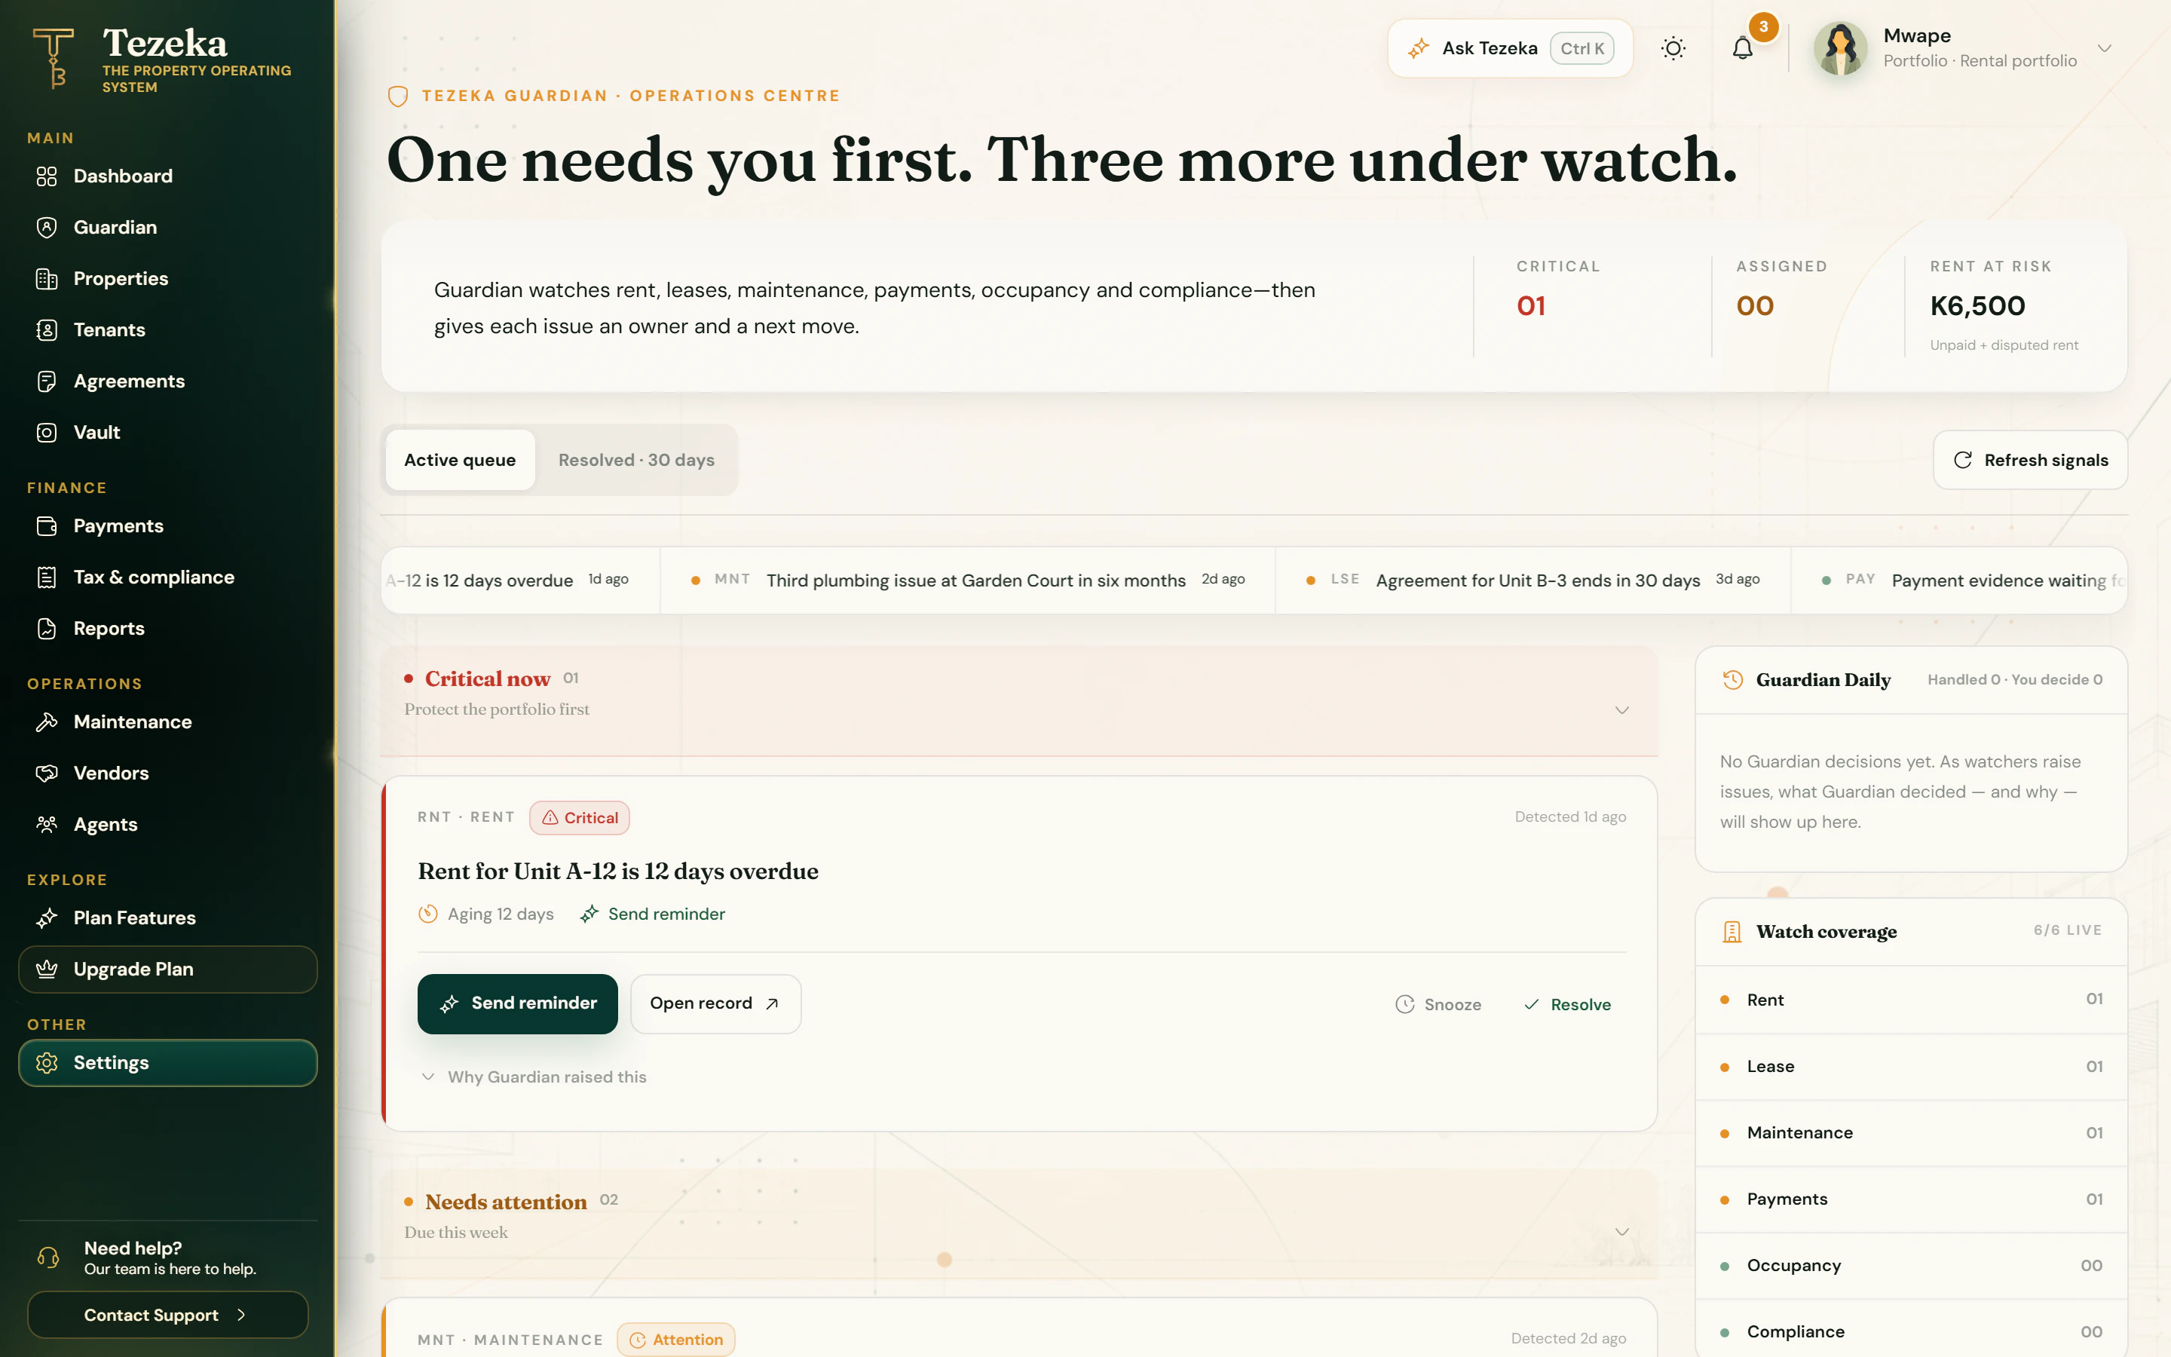Collapse the Needs attention section

[x=1622, y=1233]
